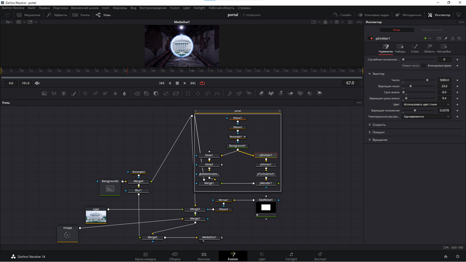Switch to the Region tab
The height and width of the screenshot is (262, 466).
point(429,48)
